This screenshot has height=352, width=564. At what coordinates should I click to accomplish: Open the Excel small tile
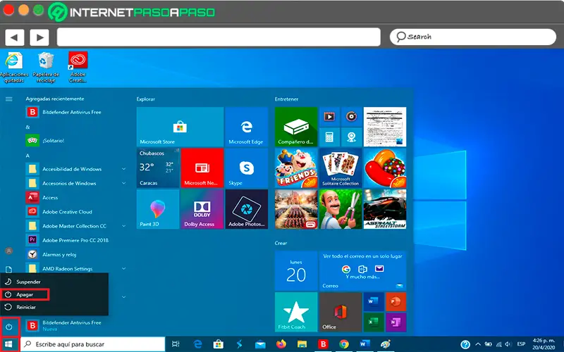tap(374, 322)
